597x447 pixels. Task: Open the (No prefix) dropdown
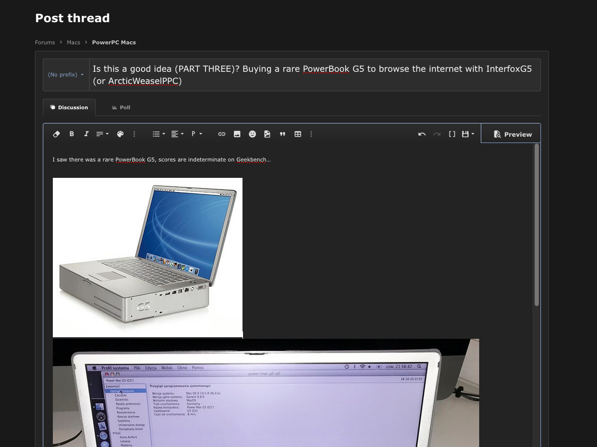click(x=66, y=74)
